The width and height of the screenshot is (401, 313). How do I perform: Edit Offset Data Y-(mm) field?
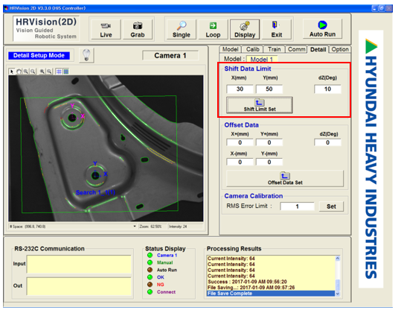click(269, 162)
